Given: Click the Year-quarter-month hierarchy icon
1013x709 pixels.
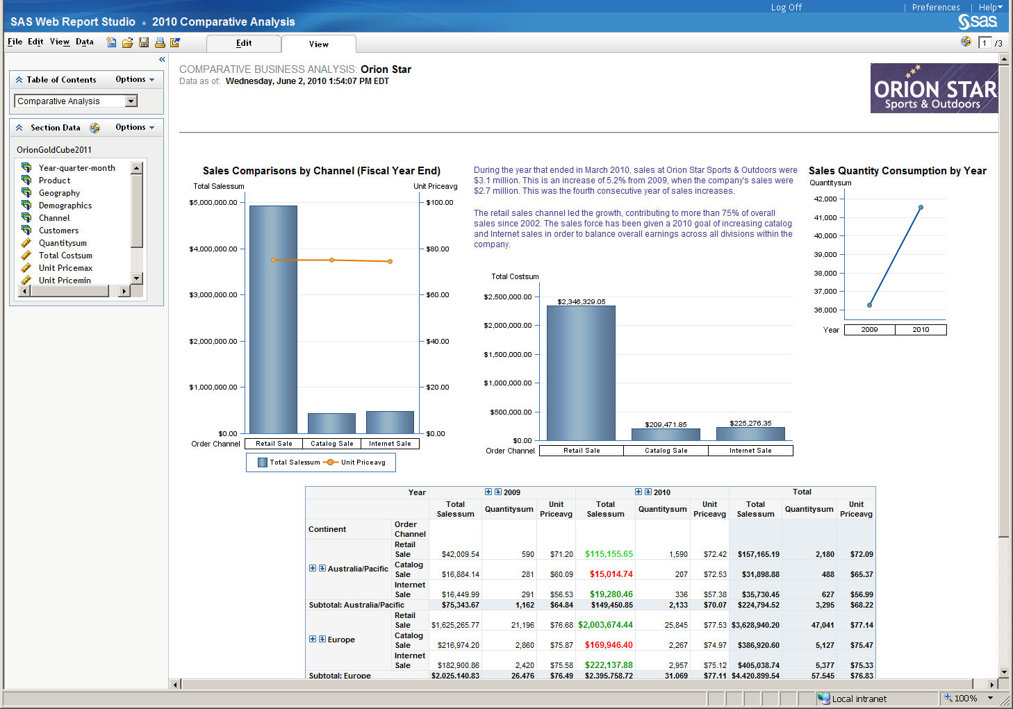Looking at the screenshot, I should (x=26, y=167).
